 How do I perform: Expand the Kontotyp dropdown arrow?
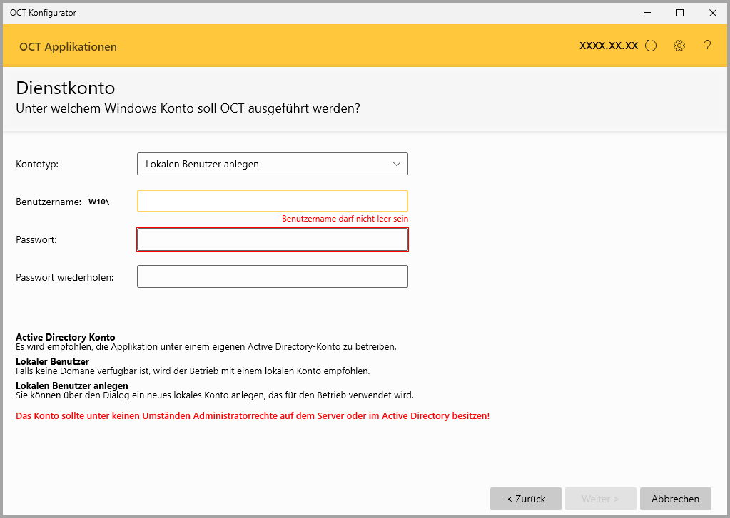coord(397,164)
